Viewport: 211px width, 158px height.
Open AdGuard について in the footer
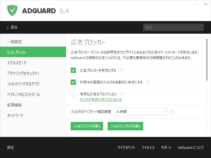[191, 147]
